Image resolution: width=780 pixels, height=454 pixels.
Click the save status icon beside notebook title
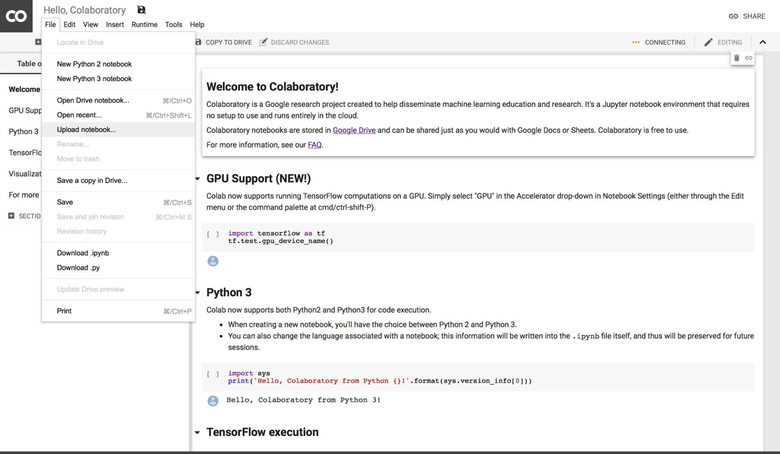(142, 9)
